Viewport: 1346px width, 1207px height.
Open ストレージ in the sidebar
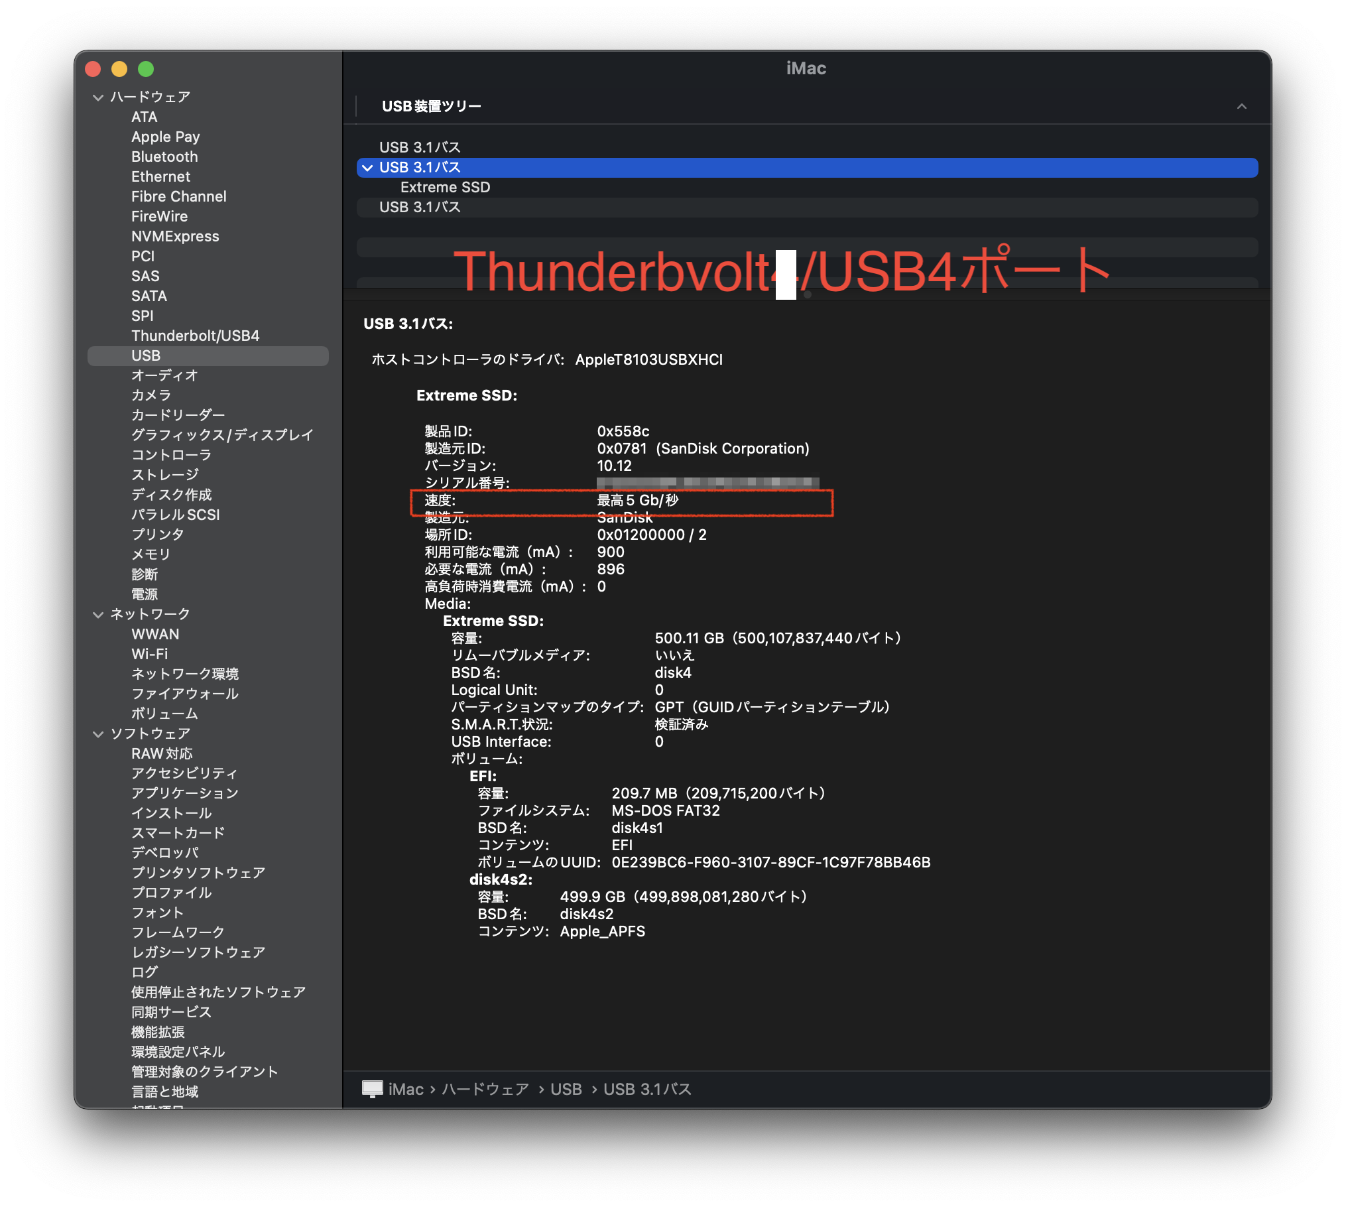pos(164,475)
